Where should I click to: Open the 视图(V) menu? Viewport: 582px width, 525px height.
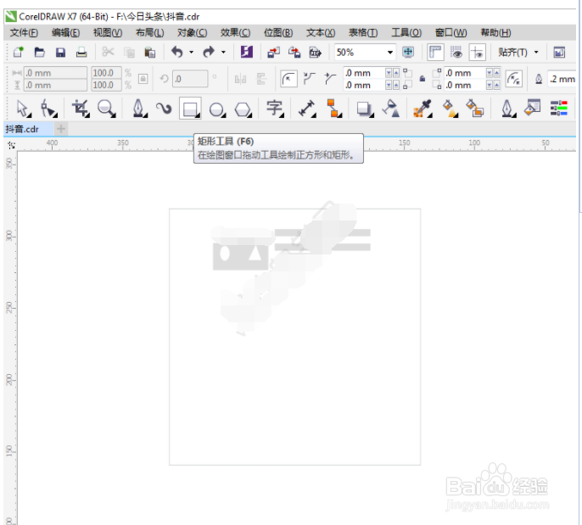tap(108, 33)
